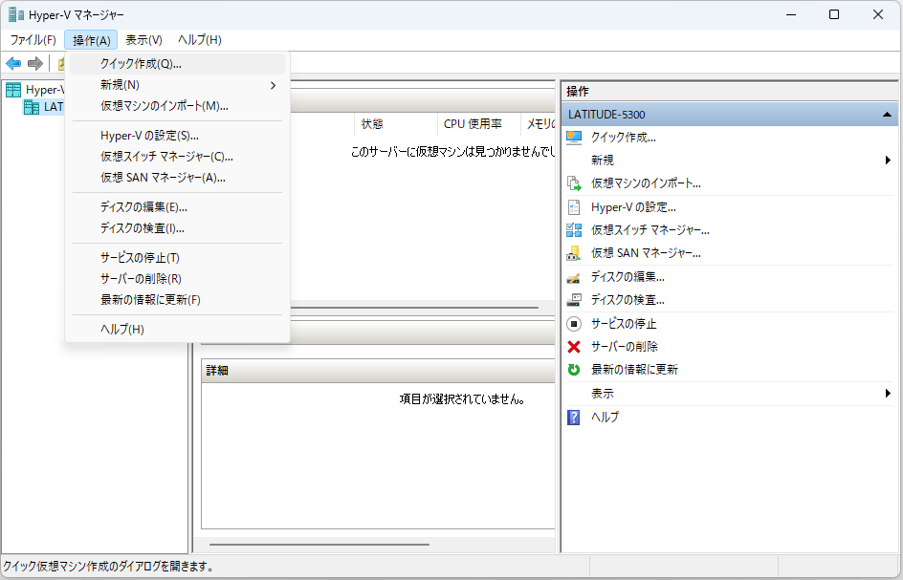Click the 仮想マシンのインポート... link in the actions pane
Screen dimensions: 903x580
click(646, 183)
